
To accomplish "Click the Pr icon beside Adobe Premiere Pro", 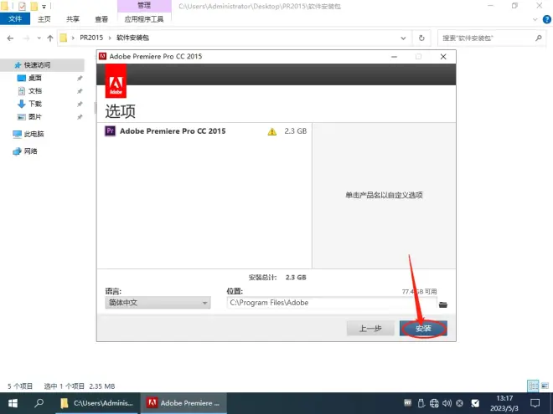I will click(x=111, y=131).
